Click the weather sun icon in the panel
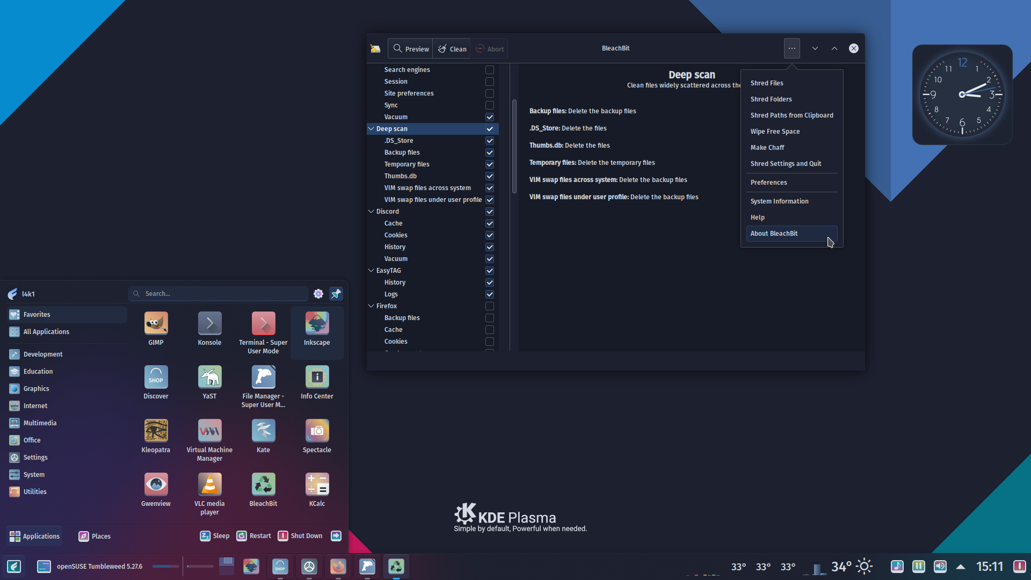Viewport: 1031px width, 580px height. [864, 566]
